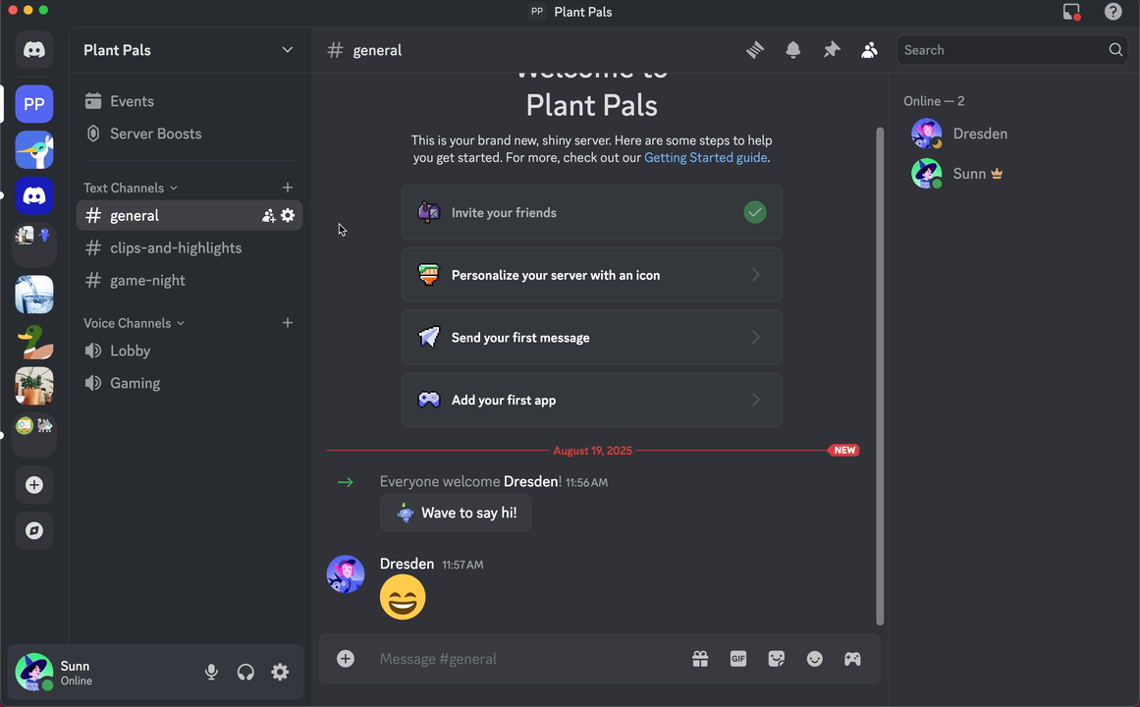The height and width of the screenshot is (707, 1140).
Task: Create text channel plus icon
Action: pos(288,188)
